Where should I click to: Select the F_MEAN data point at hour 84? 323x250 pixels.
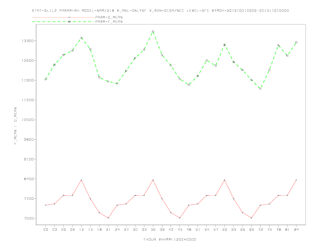tap(296, 42)
